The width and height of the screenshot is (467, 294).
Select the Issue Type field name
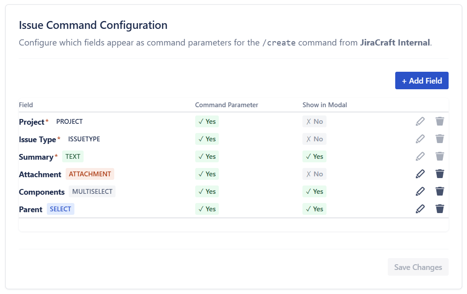point(38,140)
